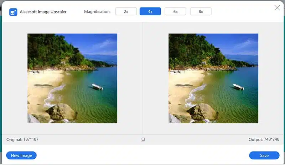Choose 6x magnification

click(175, 12)
